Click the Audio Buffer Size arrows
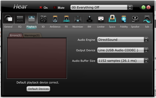 click(x=146, y=61)
